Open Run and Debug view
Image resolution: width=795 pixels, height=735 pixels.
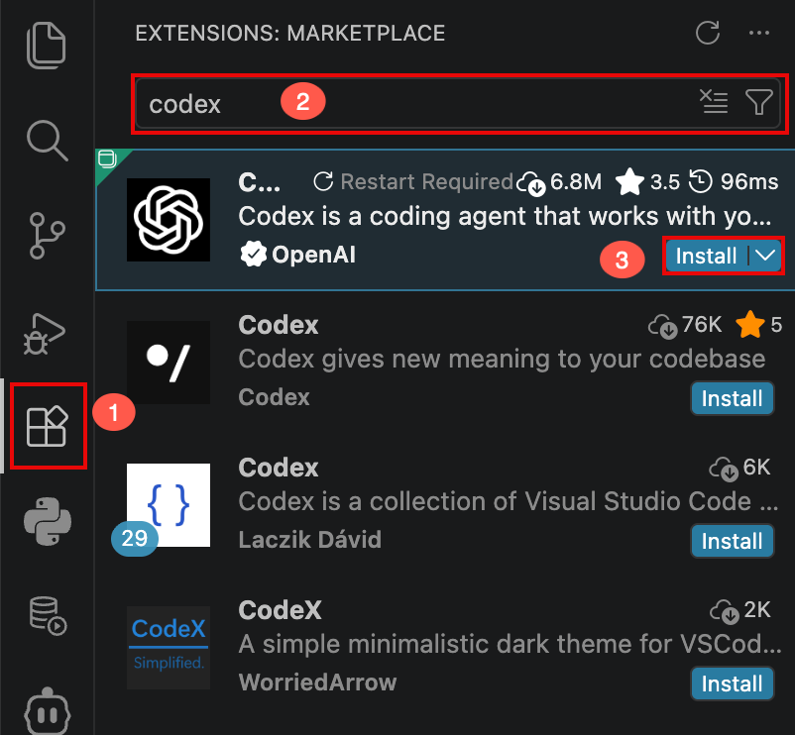click(45, 333)
